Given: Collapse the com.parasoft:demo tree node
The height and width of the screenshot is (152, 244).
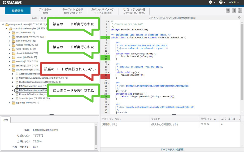Looking at the screenshot, I should [3, 24].
